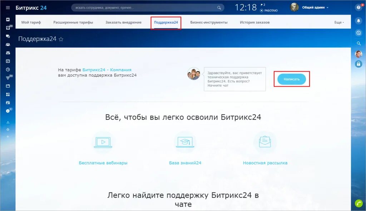The height and width of the screenshot is (211, 366).
Task: Open the round chevron icon with 2 badge
Action: 8,111
